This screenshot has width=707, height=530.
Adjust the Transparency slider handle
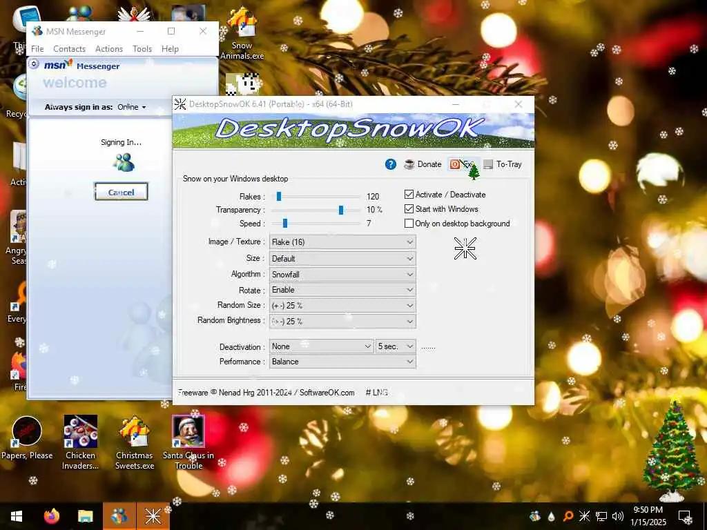pos(341,210)
